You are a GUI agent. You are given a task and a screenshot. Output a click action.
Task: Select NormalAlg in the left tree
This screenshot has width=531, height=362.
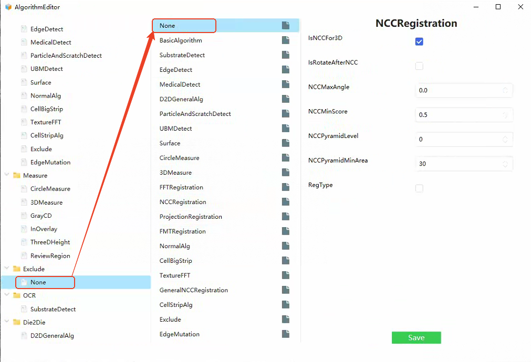46,95
